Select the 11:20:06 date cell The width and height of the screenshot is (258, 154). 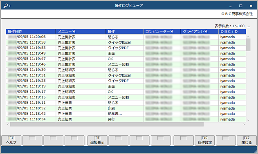click(x=31, y=37)
